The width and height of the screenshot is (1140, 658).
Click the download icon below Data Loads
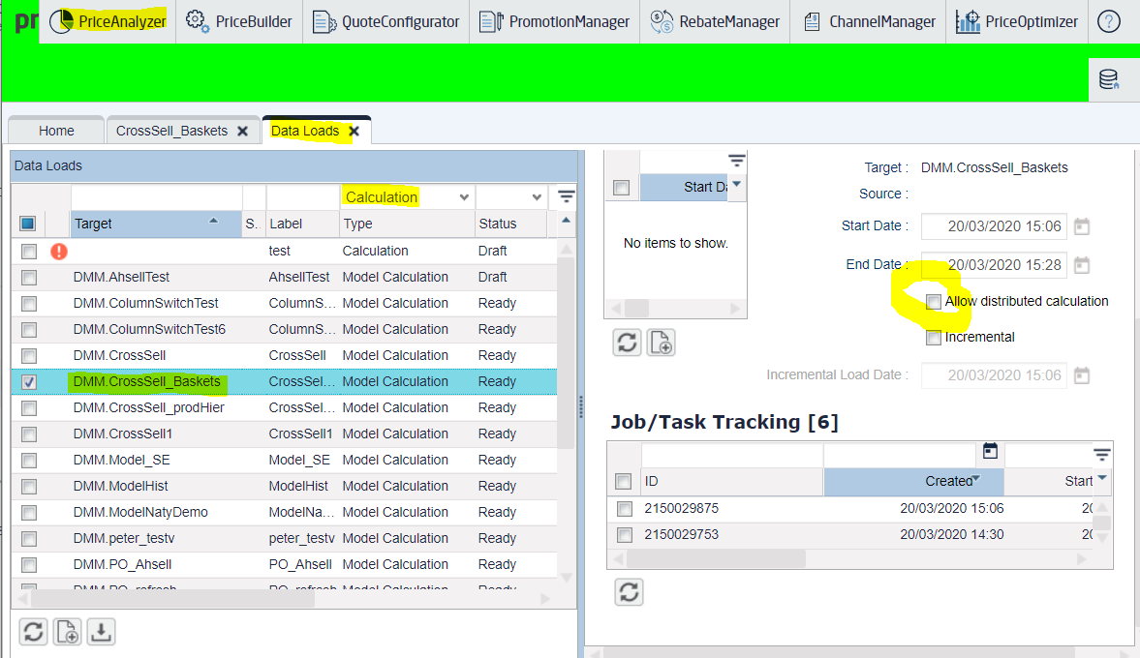point(102,632)
